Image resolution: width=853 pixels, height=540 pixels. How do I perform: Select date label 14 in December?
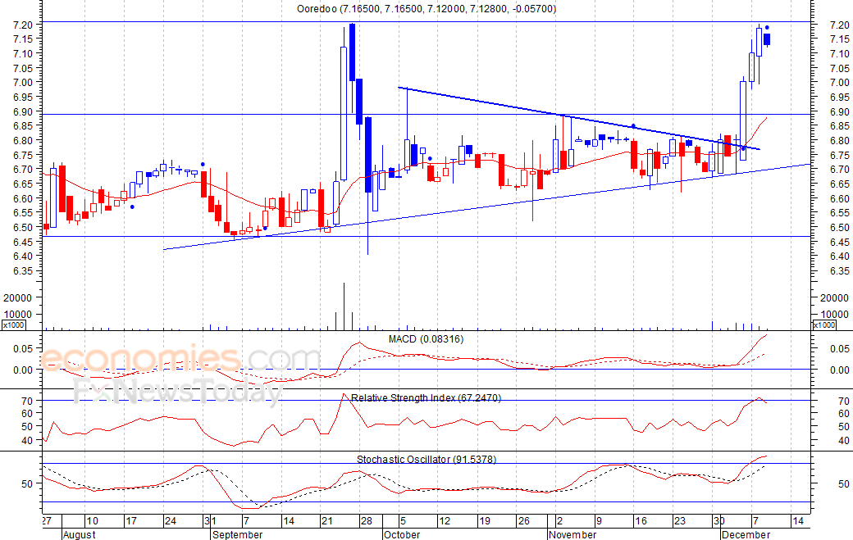[x=797, y=520]
